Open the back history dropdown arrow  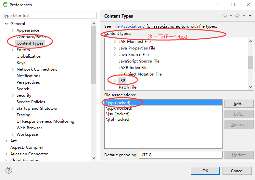231,16
